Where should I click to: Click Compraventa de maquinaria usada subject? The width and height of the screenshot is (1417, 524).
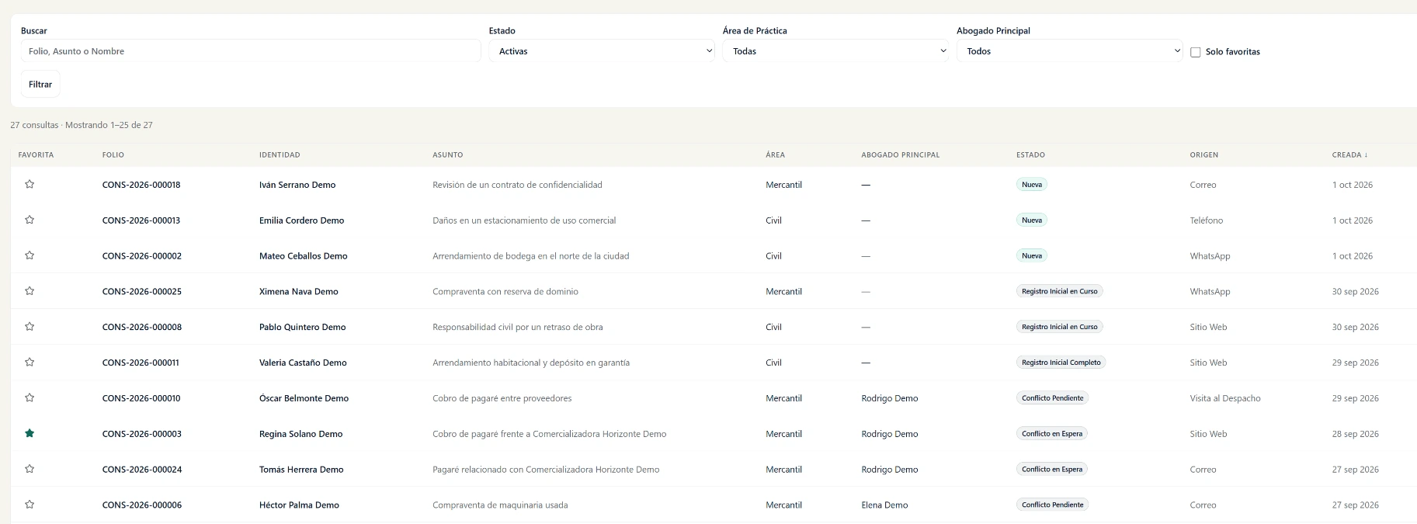500,505
